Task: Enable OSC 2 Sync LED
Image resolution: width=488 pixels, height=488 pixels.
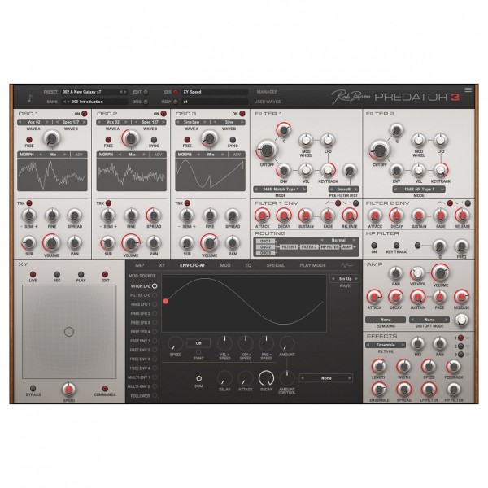Action: 154,139
